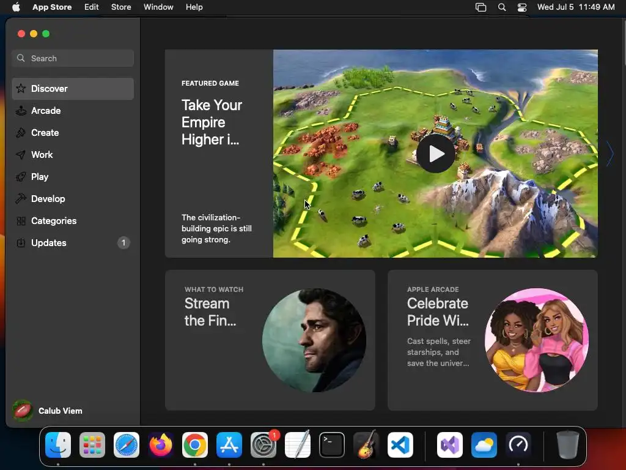Open Visual Studio Code from the Dock
Viewport: 626px width, 470px height.
(x=400, y=445)
